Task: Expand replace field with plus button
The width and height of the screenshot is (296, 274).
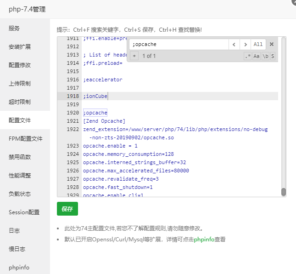Action: (134, 56)
